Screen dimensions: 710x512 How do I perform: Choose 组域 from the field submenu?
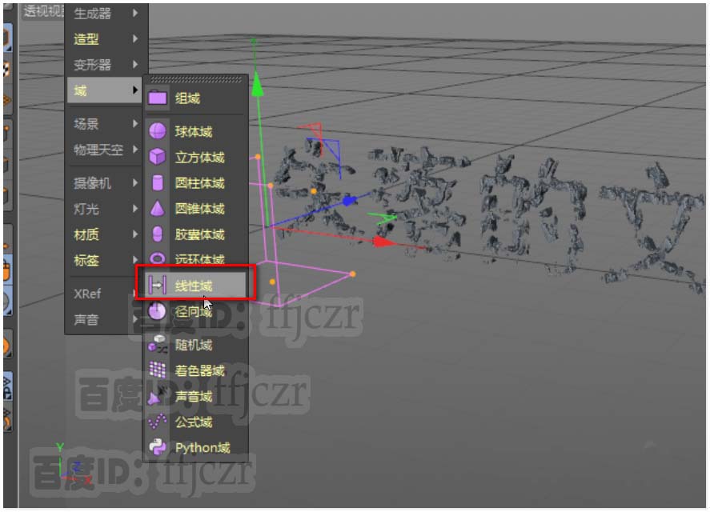coord(195,98)
